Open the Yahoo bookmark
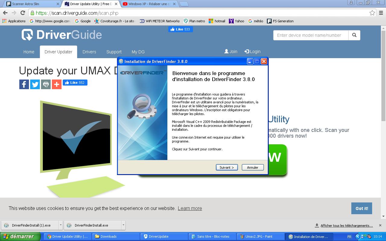Screen dimensions: 386x241 click(237, 21)
